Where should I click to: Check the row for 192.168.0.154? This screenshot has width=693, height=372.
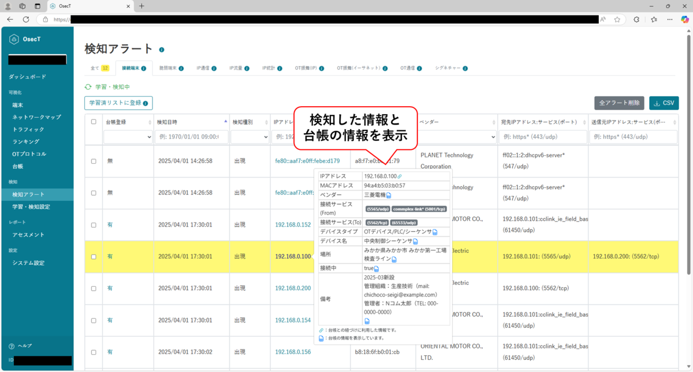click(x=94, y=320)
